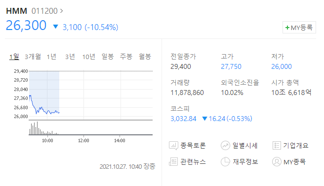Screen dimensions: 324x186
Task: Switch to the 3년 chart tab
Action: point(70,57)
